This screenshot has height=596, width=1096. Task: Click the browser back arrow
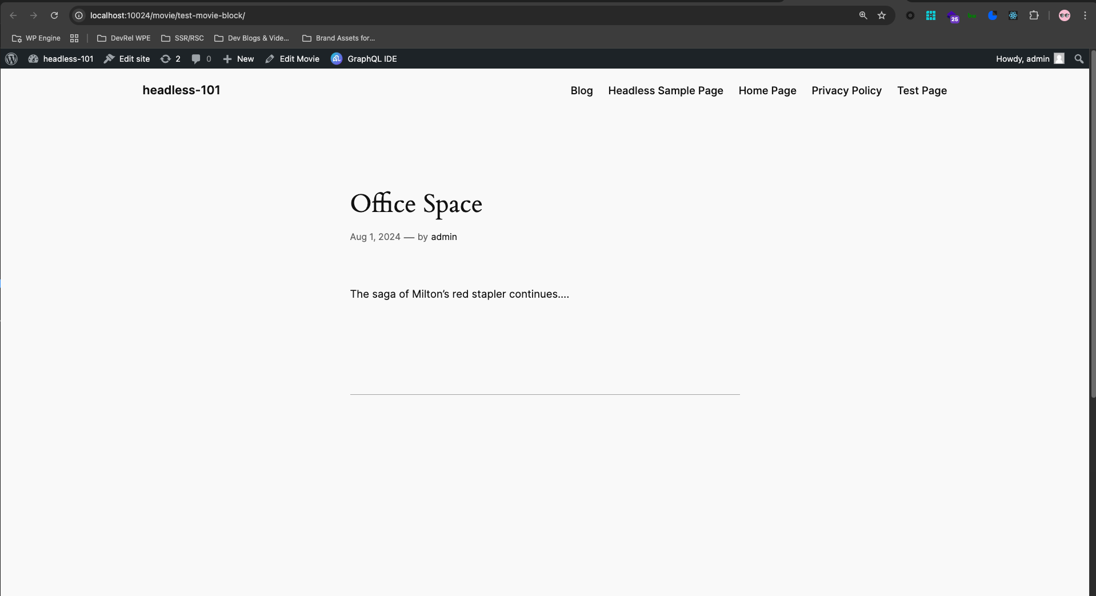pos(13,15)
